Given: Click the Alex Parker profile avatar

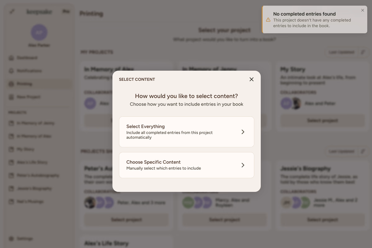Looking at the screenshot, I should pos(39,32).
